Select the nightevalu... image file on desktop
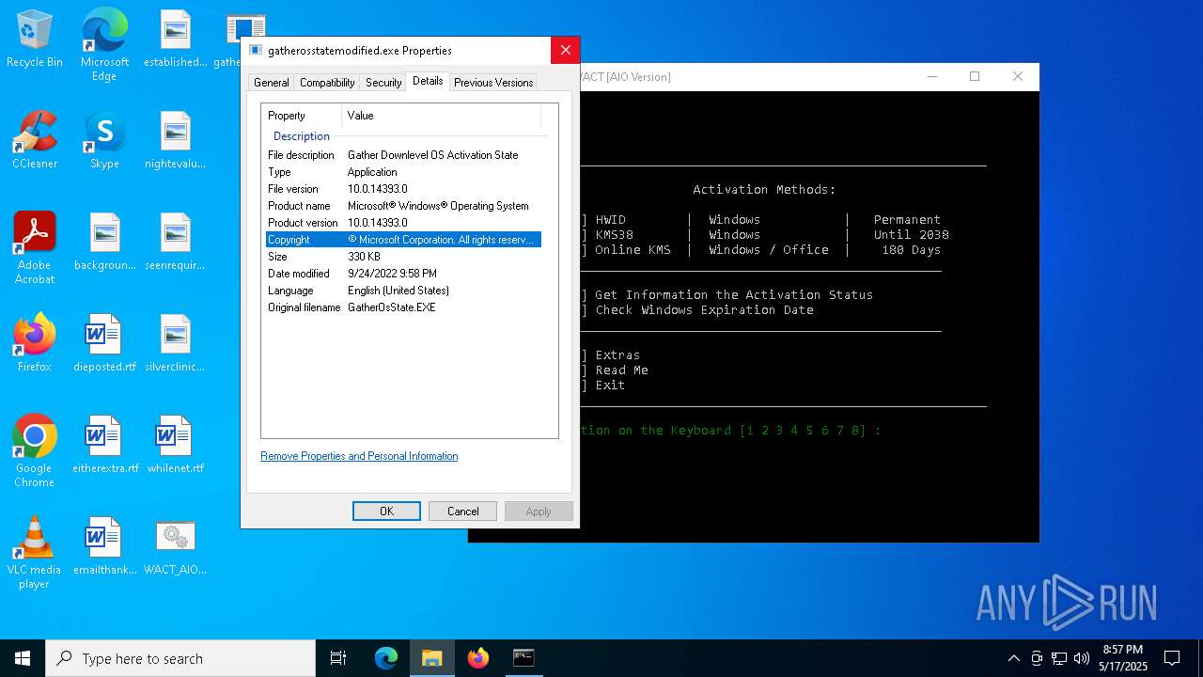 click(x=176, y=141)
